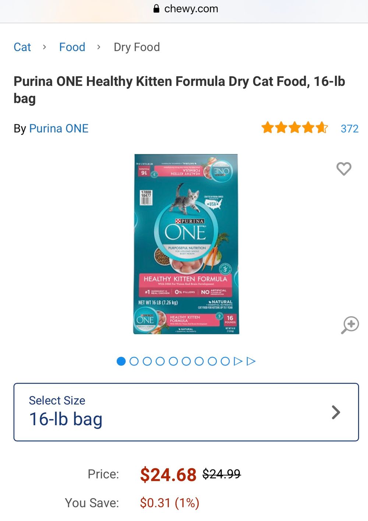Viewport: 368px width, 521px height.
Task: Zoom product image with magnifier plus icon
Action: pyautogui.click(x=350, y=325)
